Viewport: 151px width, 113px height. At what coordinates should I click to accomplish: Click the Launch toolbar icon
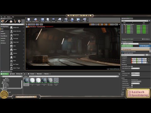click(84, 19)
